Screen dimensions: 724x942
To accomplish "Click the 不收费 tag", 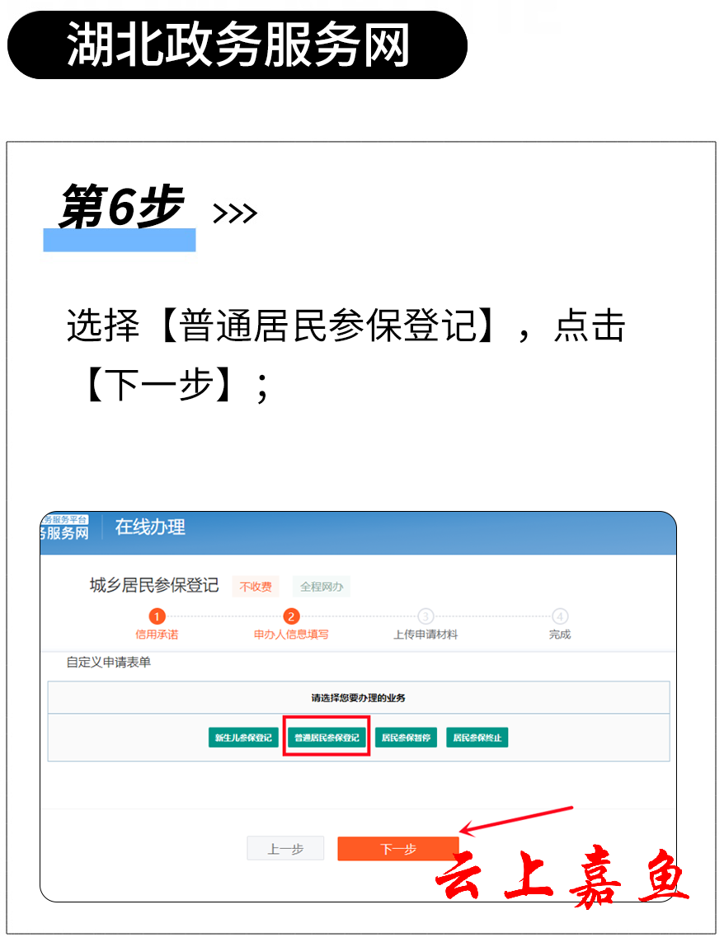I will (256, 586).
